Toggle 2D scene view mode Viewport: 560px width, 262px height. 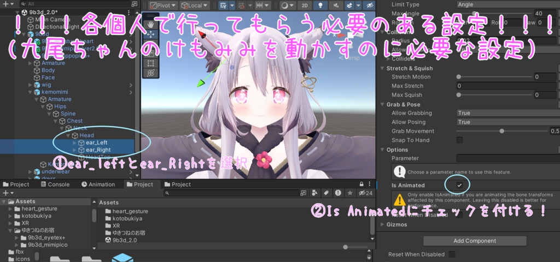coord(304,5)
